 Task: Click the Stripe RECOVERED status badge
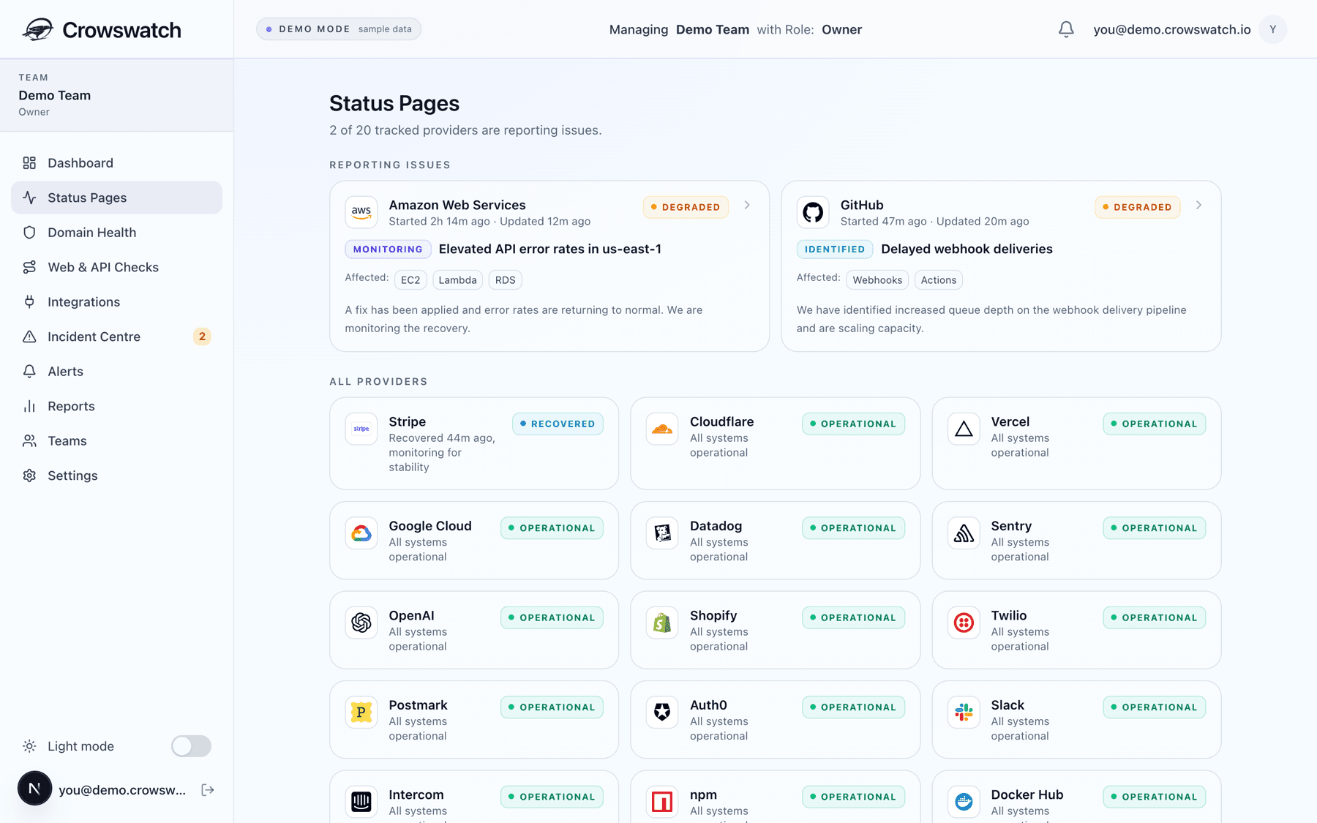pyautogui.click(x=558, y=424)
